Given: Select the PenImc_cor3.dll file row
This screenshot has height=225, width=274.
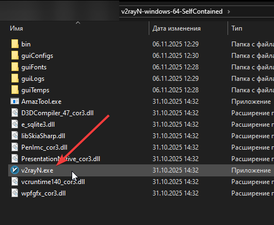Looking at the screenshot, I should 141,147.
